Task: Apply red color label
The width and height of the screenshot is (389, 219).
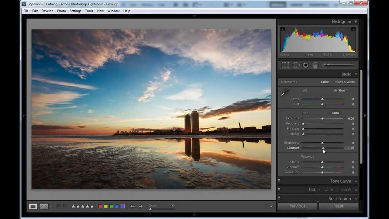Action: point(100,206)
